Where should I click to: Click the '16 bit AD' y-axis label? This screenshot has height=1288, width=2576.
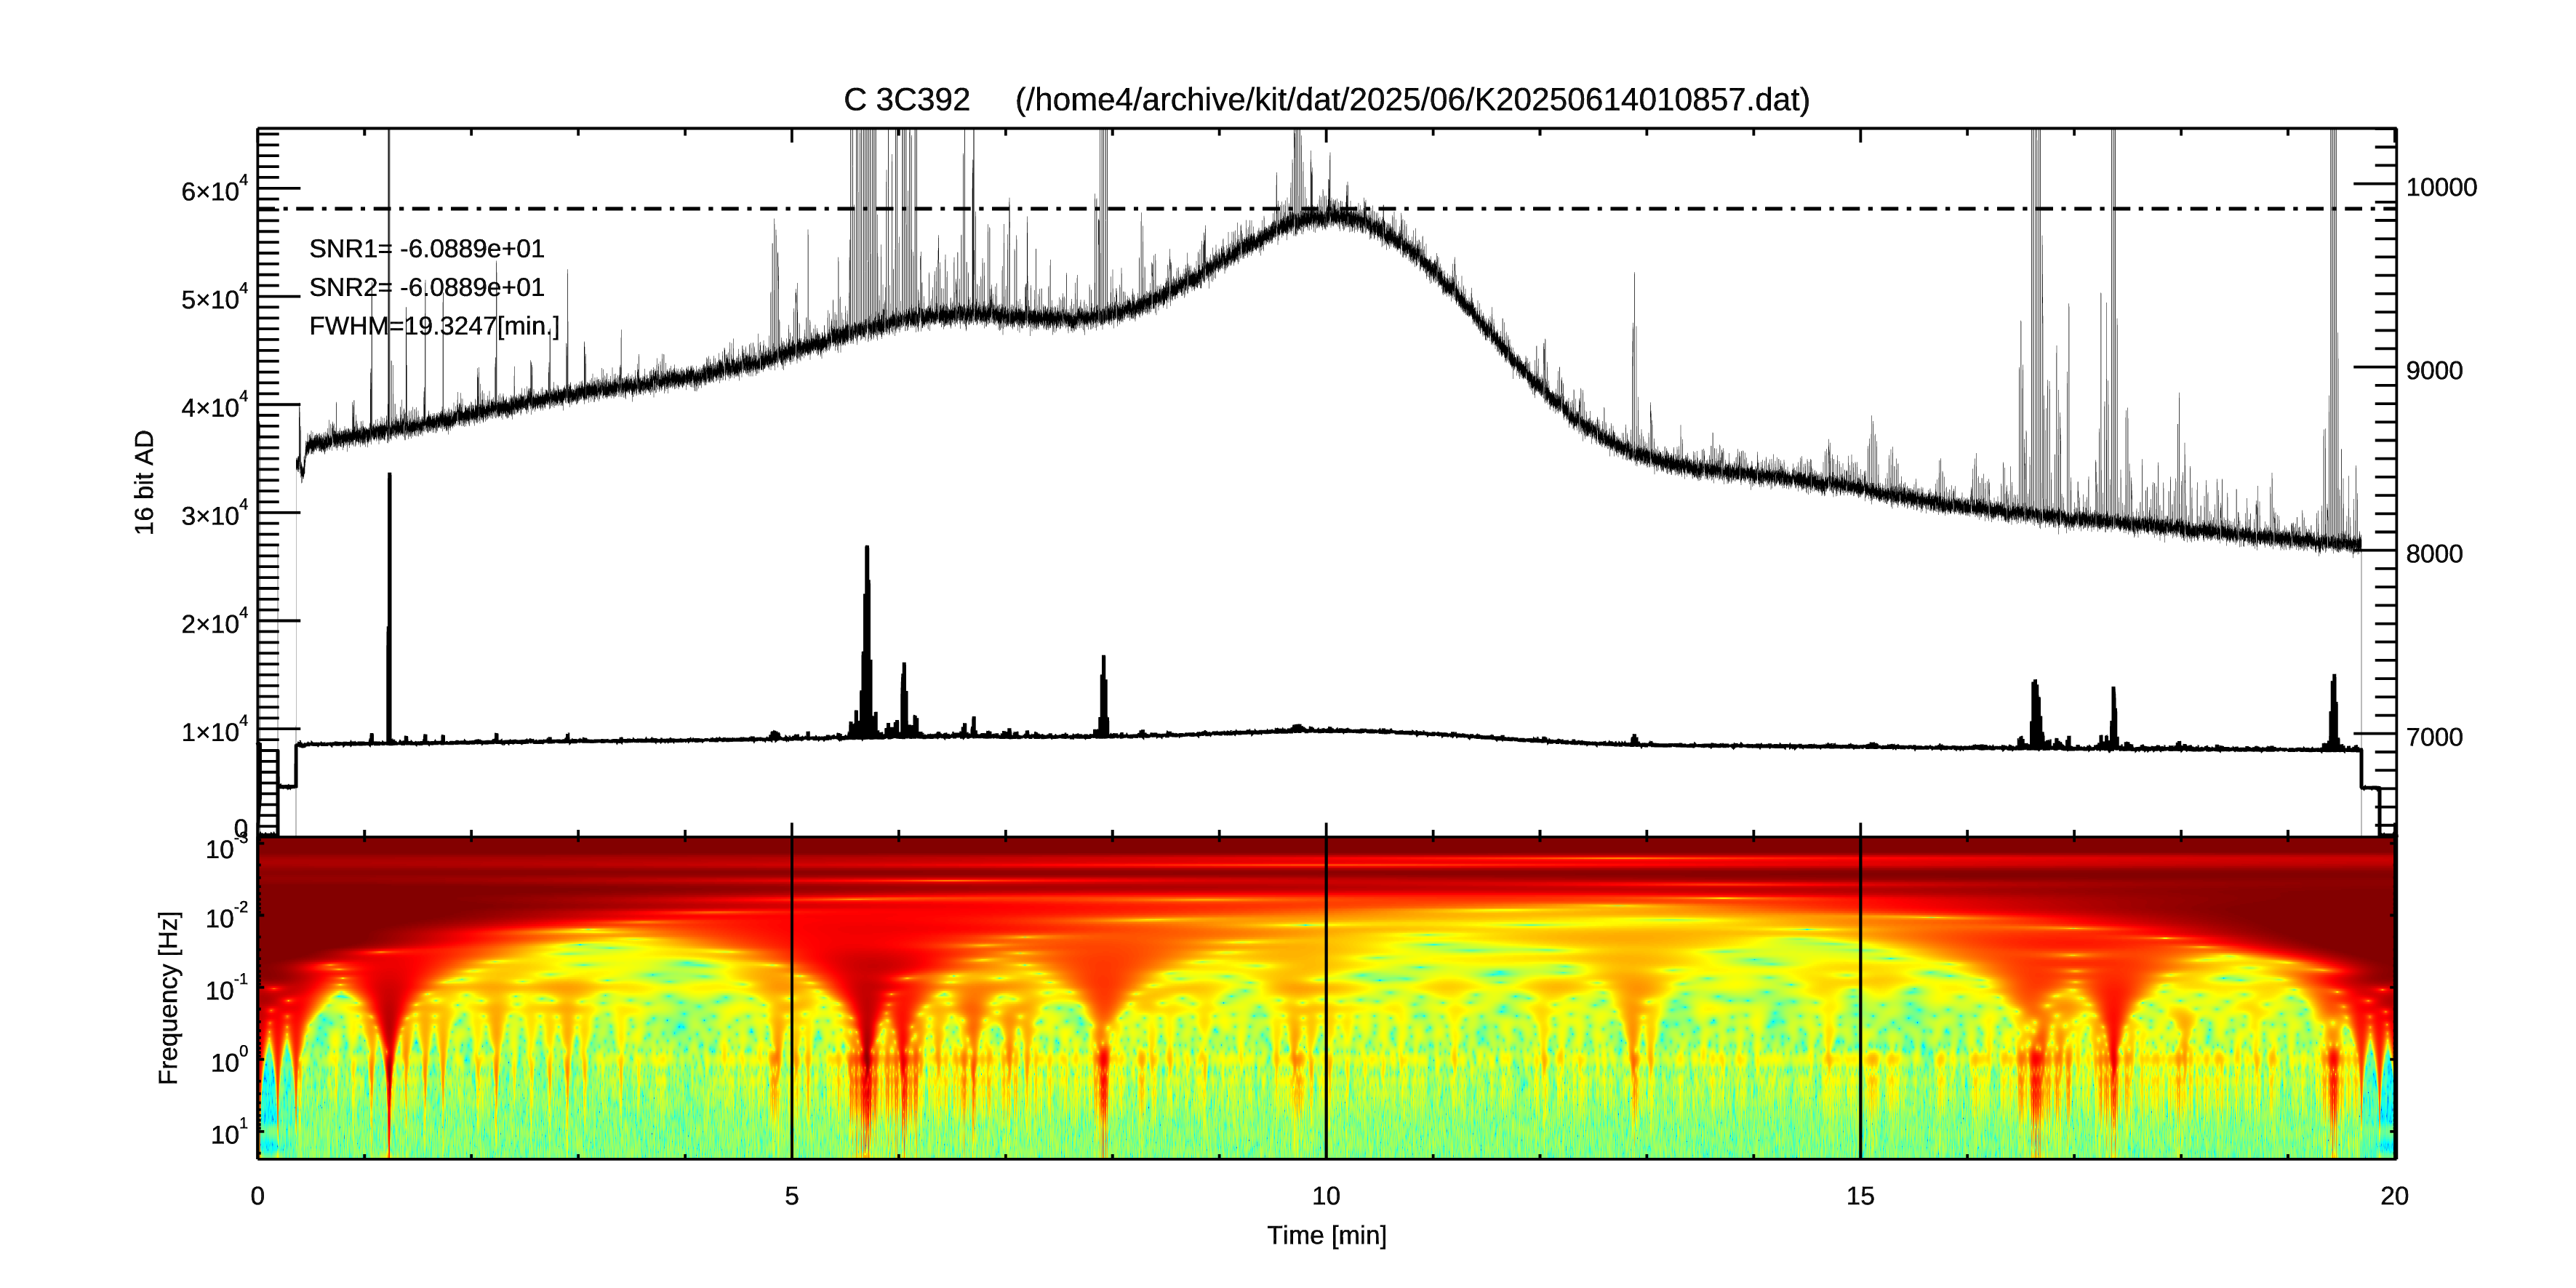(145, 482)
